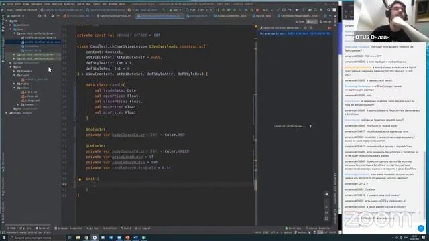The width and height of the screenshot is (429, 241).
Task: Open the Layout Inspector button
Action: [x=318, y=228]
